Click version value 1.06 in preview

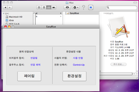(117, 59)
